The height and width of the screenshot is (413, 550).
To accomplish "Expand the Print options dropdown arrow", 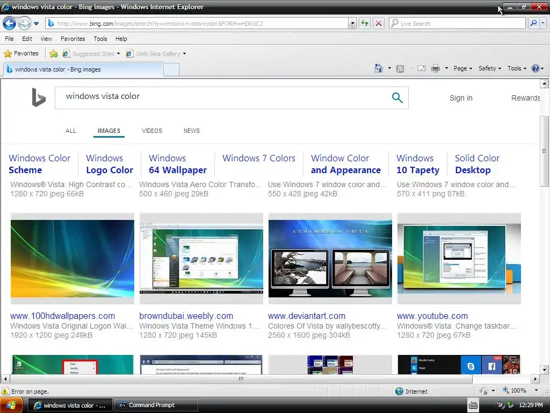I will [x=446, y=68].
